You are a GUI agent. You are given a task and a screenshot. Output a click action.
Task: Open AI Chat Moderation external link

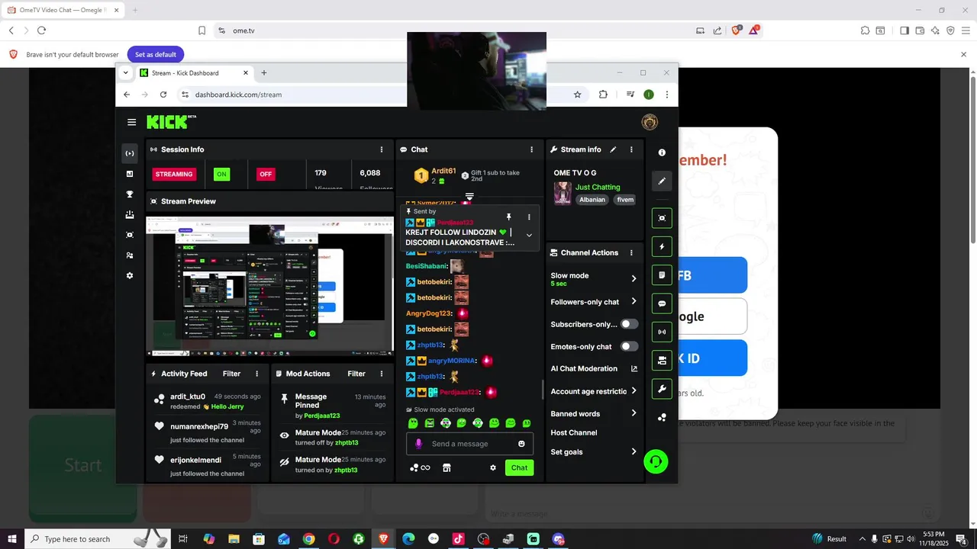pyautogui.click(x=634, y=368)
